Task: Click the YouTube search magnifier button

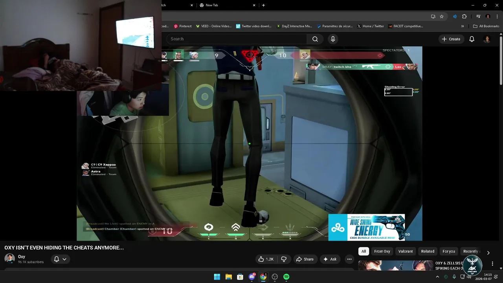Action: 315,39
